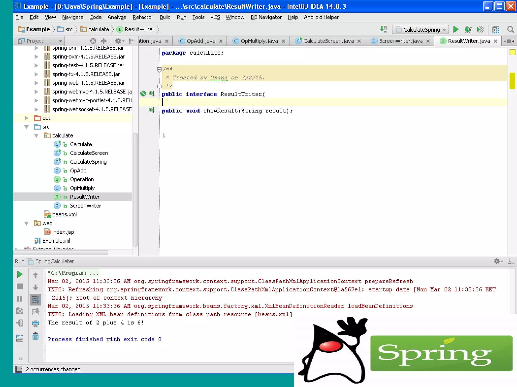Click the Print icon in console toolbar
This screenshot has height=387, width=517.
(x=36, y=324)
